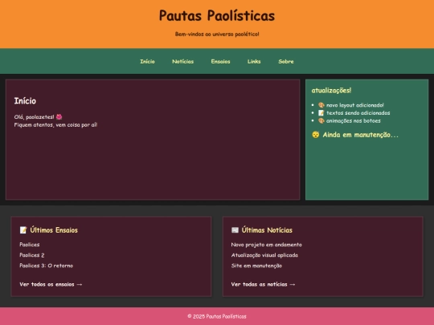Click the 'Ainda em manutenção...' text
This screenshot has width=434, height=325.
pyautogui.click(x=361, y=135)
